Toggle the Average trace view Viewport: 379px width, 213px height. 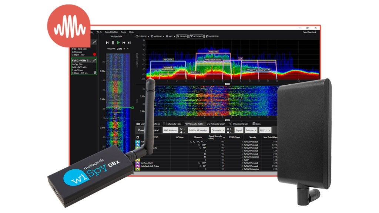click(156, 36)
